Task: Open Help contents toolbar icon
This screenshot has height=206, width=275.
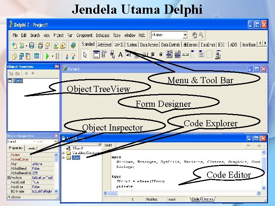Action: pos(73,45)
